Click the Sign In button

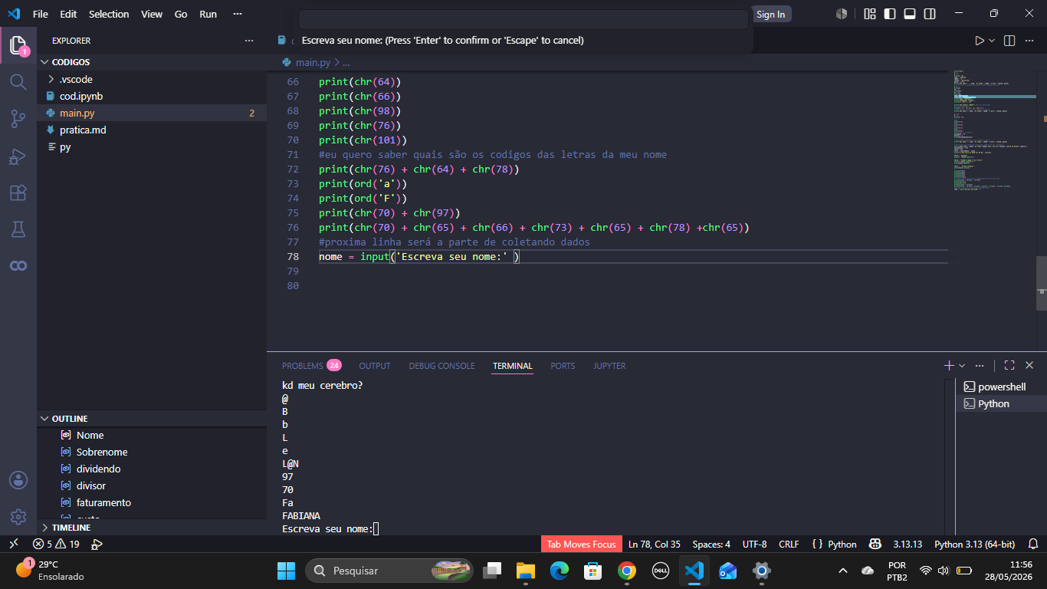[770, 14]
